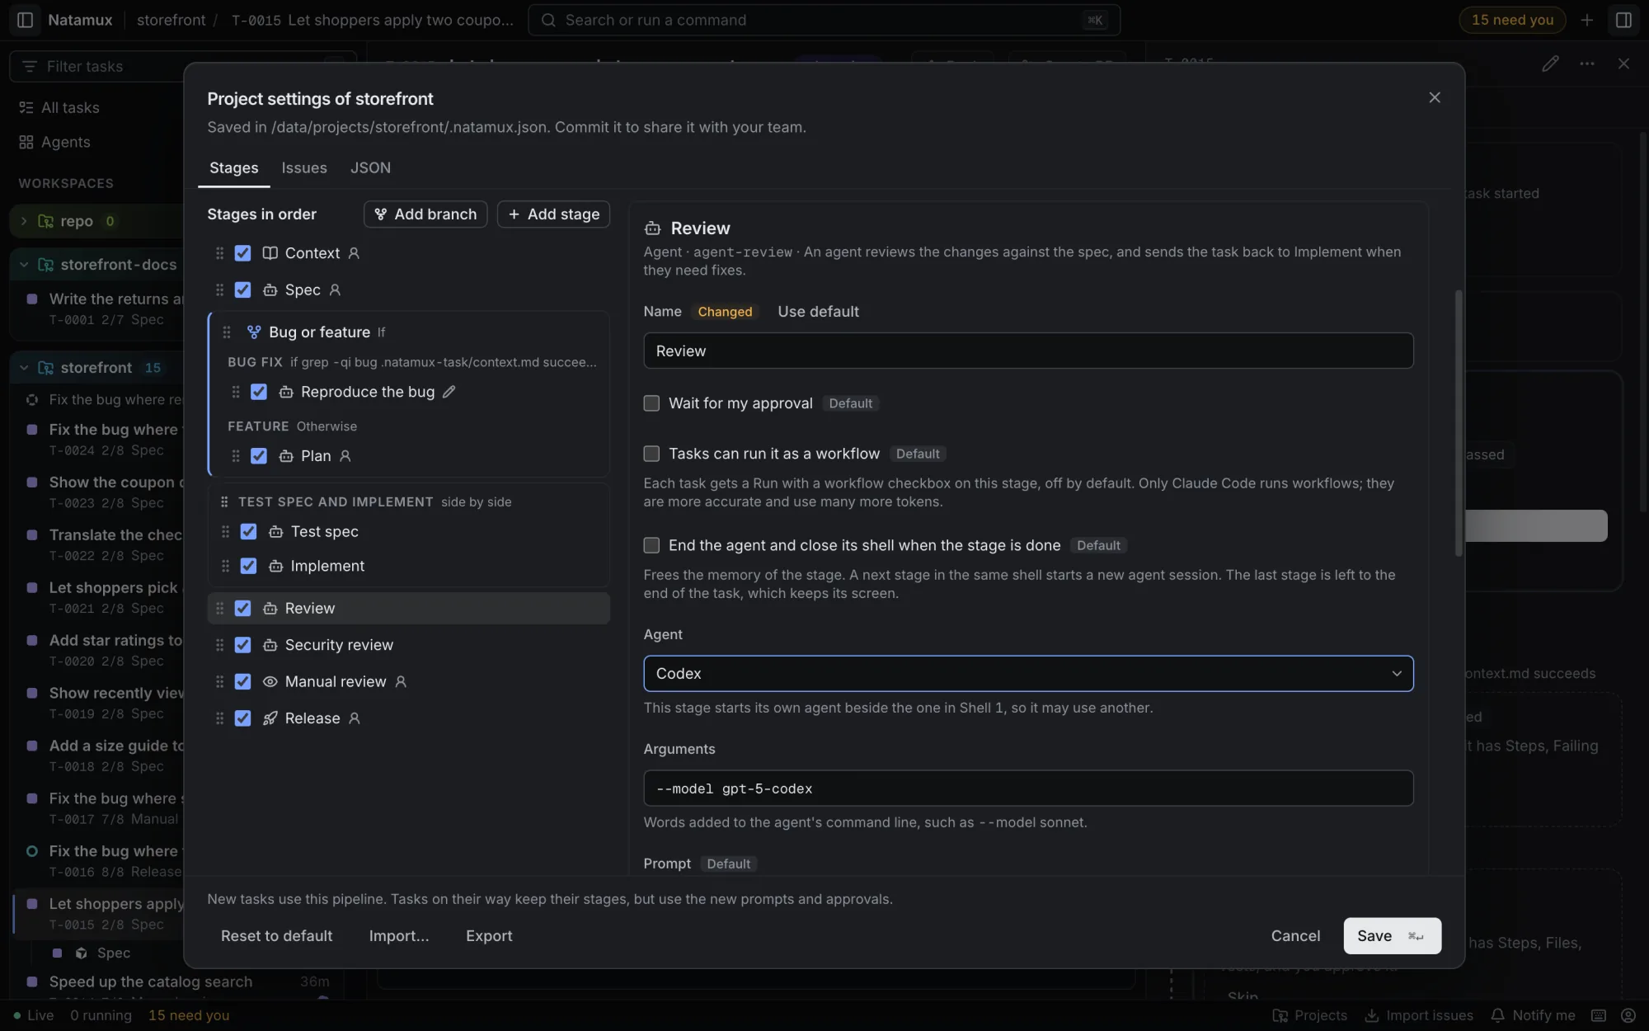
Task: Check End the agent and close its shell
Action: click(651, 545)
